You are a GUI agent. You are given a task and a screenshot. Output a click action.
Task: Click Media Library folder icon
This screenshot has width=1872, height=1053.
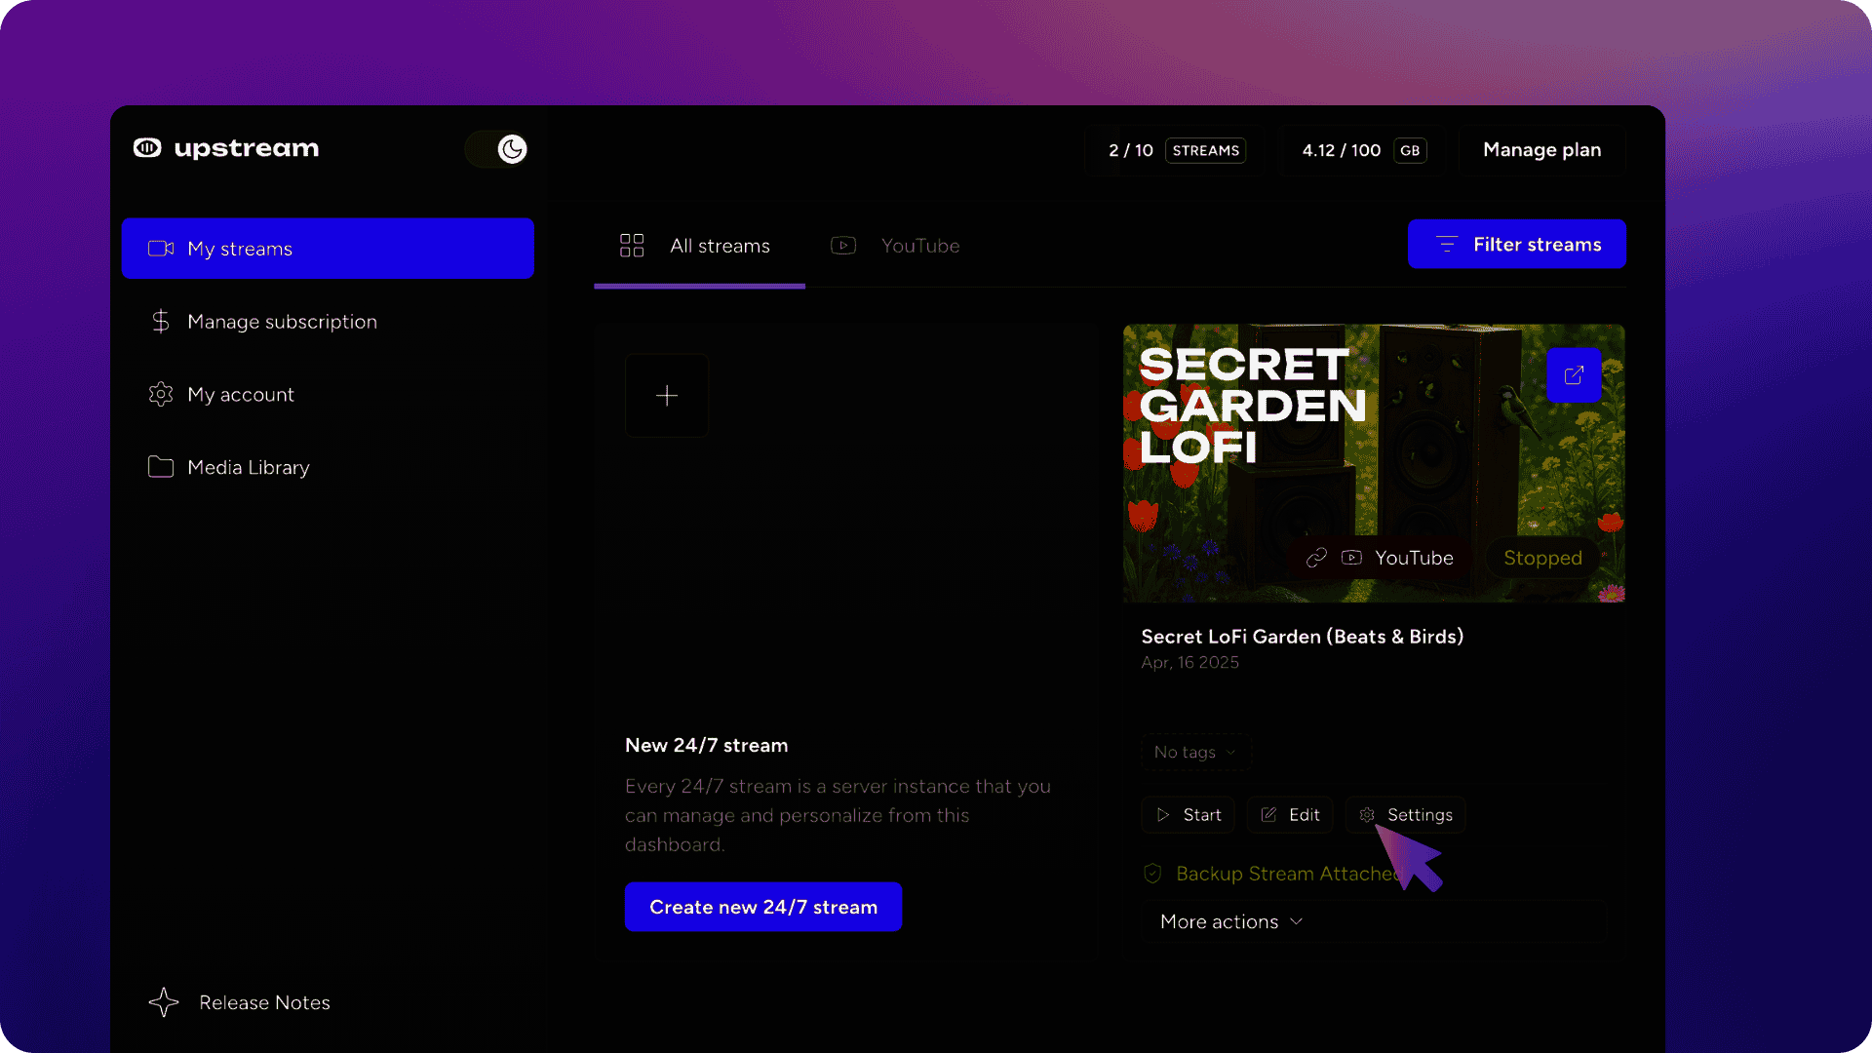161,467
